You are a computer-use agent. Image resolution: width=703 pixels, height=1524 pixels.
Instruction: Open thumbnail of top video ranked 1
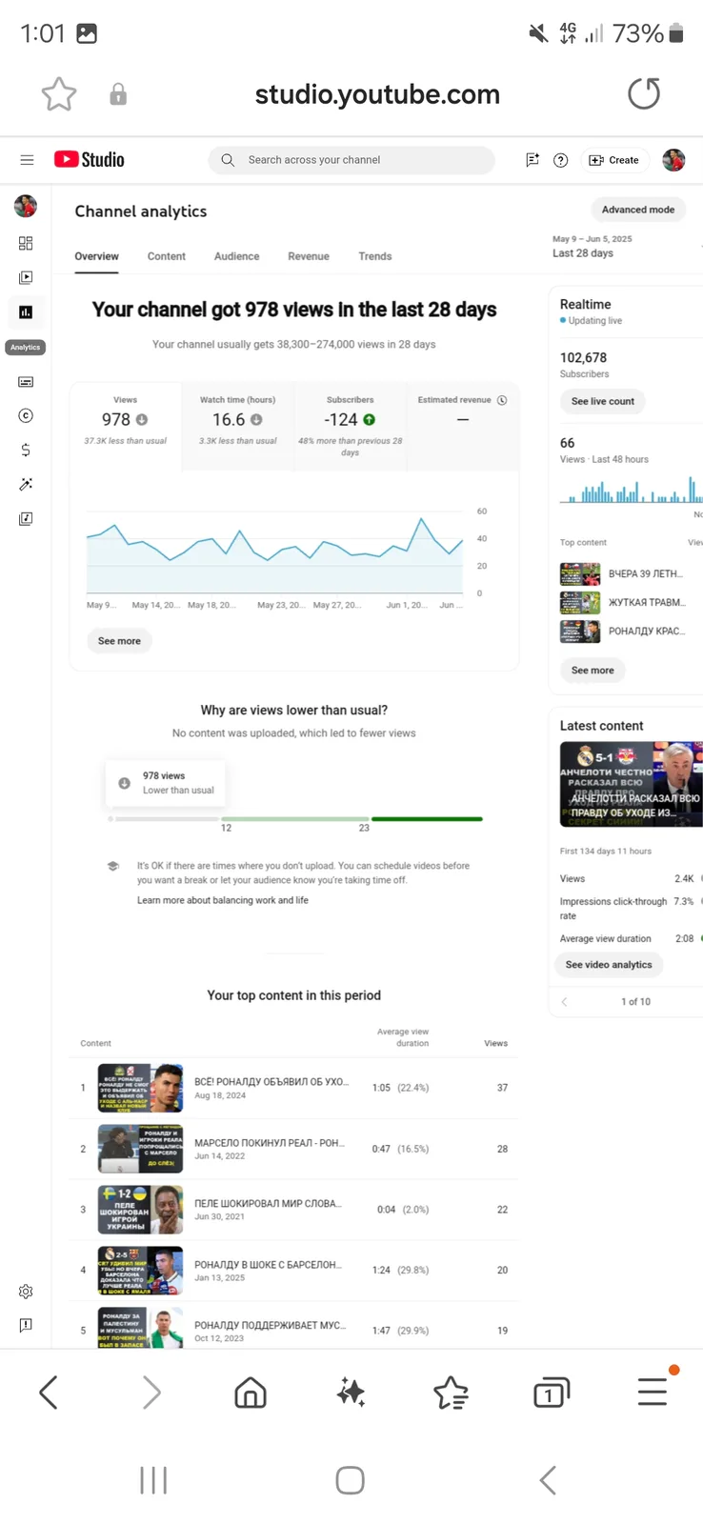[140, 1088]
